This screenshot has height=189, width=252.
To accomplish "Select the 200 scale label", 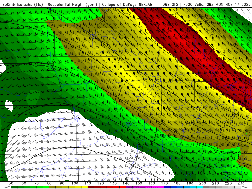I will 203,183.
